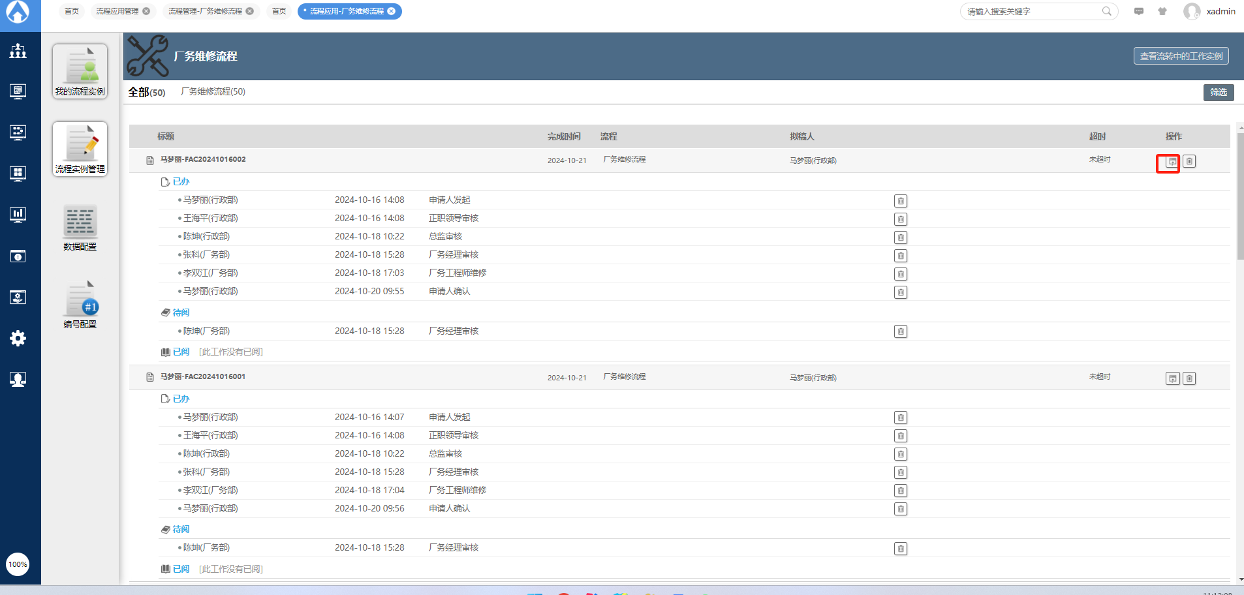The width and height of the screenshot is (1244, 595).
Task: Click the vertical scrollbar thumb
Action: pyautogui.click(x=1241, y=196)
